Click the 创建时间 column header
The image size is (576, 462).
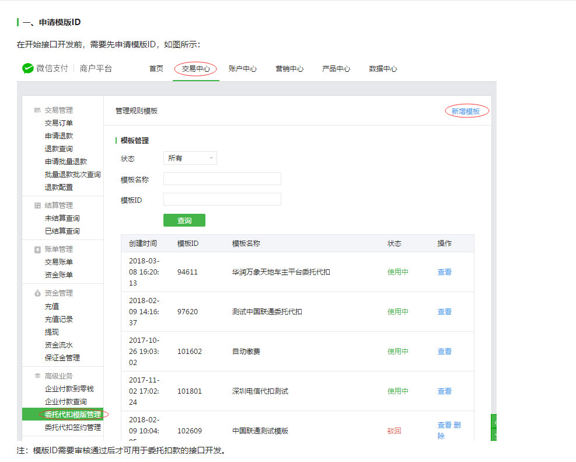pos(143,244)
